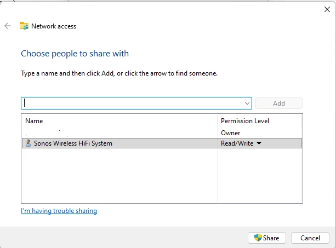Click the Owner permission level text
Screen dimensions: 336x248
(230, 133)
